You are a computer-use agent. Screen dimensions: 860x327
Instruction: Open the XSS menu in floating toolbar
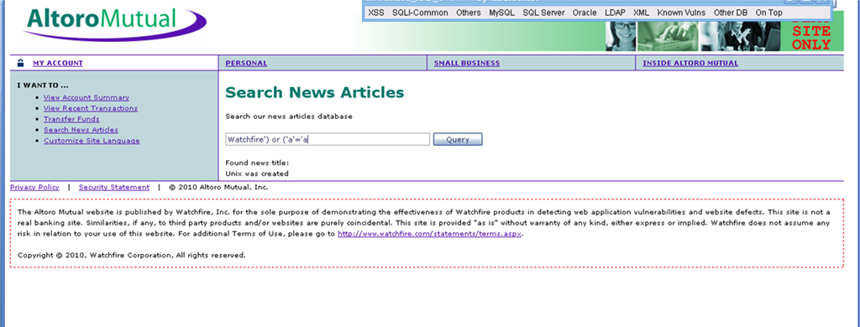tap(375, 13)
